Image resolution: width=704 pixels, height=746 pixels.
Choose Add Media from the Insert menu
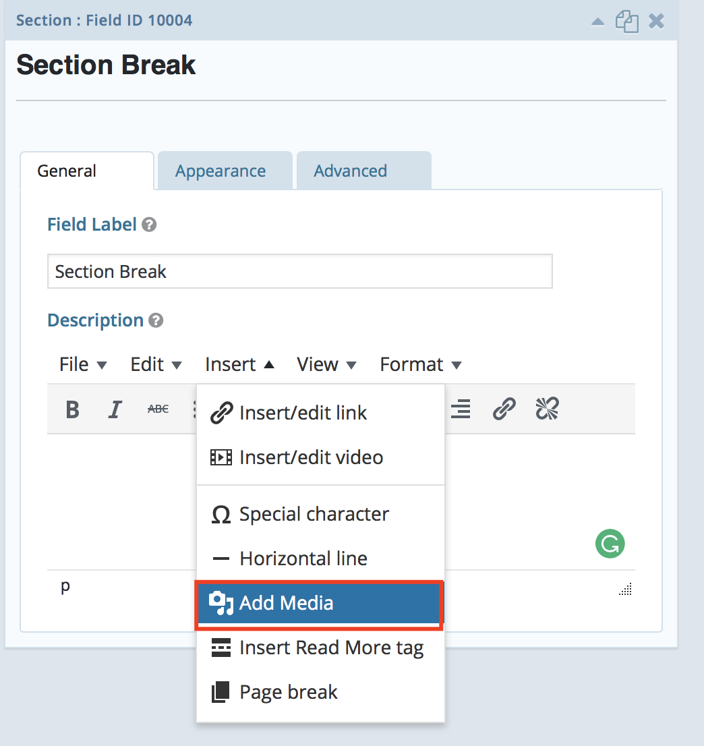318,603
